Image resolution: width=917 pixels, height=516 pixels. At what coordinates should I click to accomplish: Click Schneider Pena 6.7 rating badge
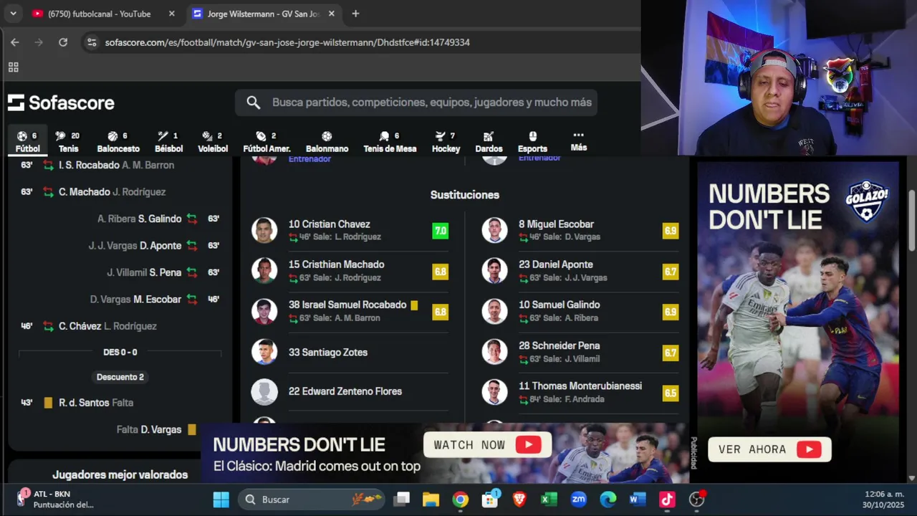point(671,353)
